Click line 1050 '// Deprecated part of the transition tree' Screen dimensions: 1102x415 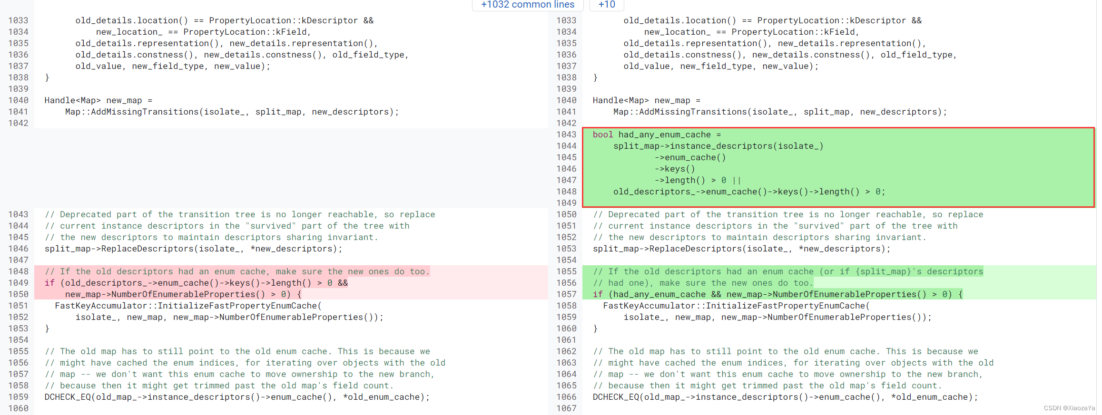pos(788,214)
